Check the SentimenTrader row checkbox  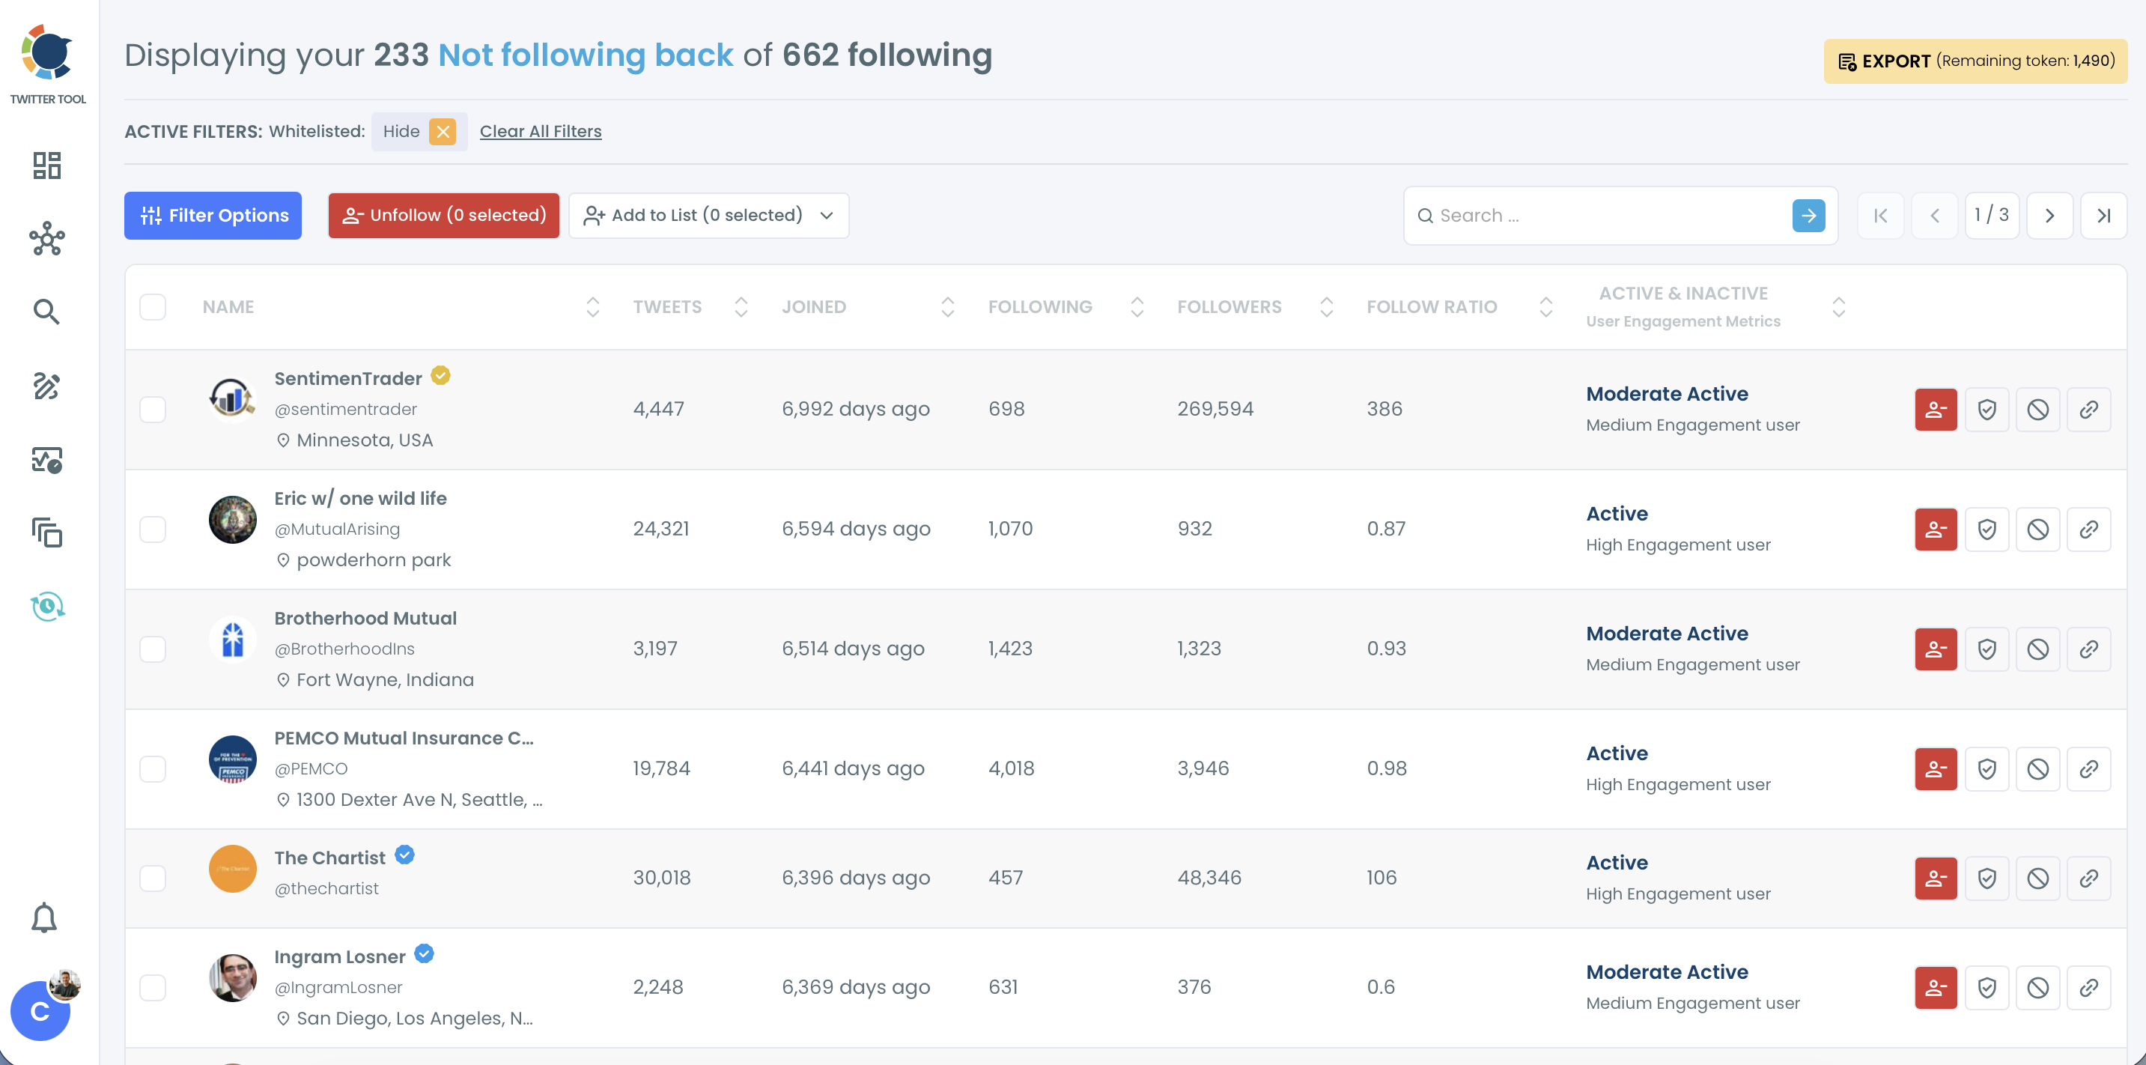point(153,409)
